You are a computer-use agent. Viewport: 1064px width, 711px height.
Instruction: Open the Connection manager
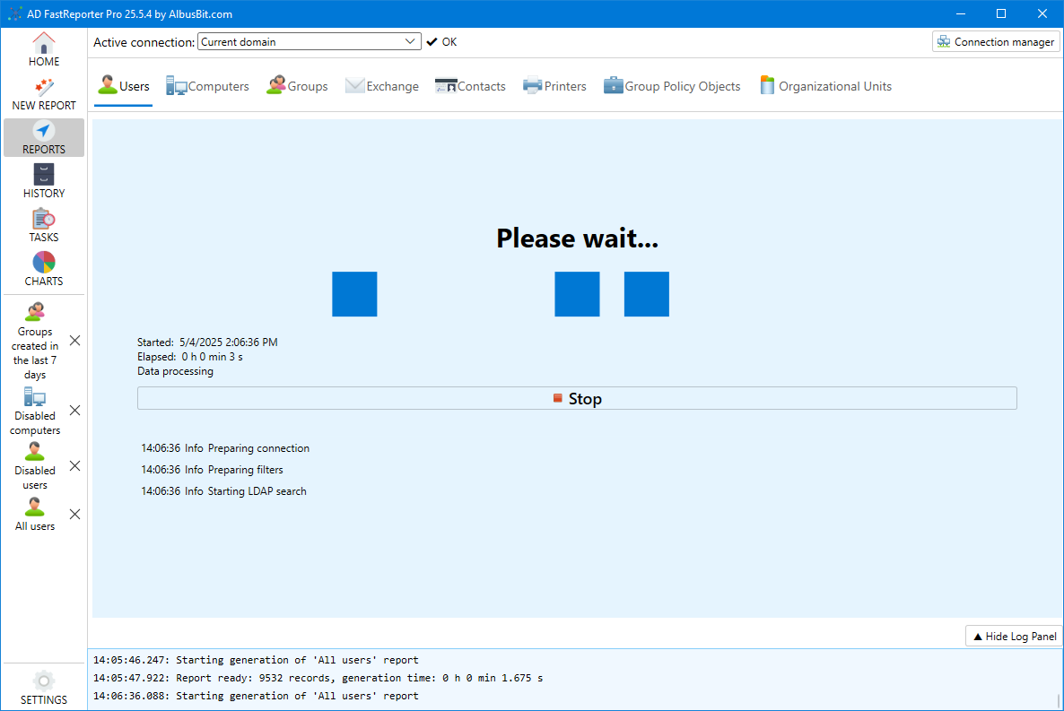(996, 41)
